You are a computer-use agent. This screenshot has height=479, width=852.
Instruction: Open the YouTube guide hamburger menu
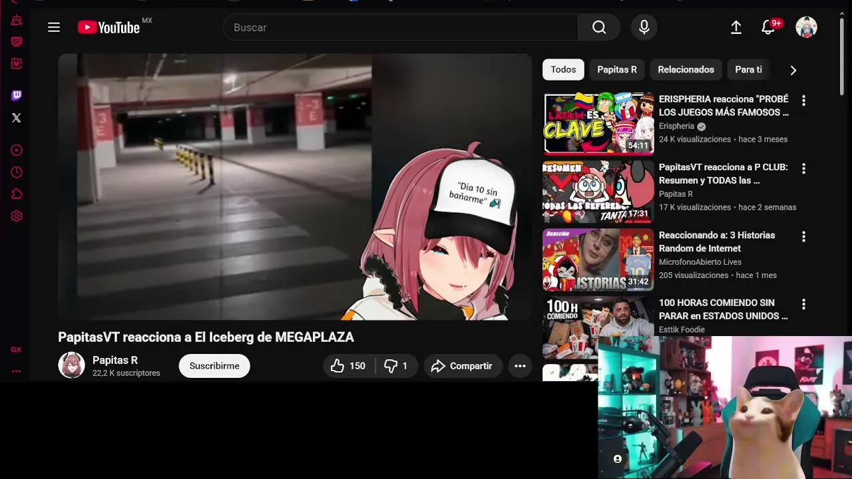[54, 27]
